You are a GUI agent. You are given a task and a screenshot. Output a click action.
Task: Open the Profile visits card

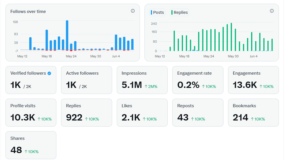coord(31,112)
